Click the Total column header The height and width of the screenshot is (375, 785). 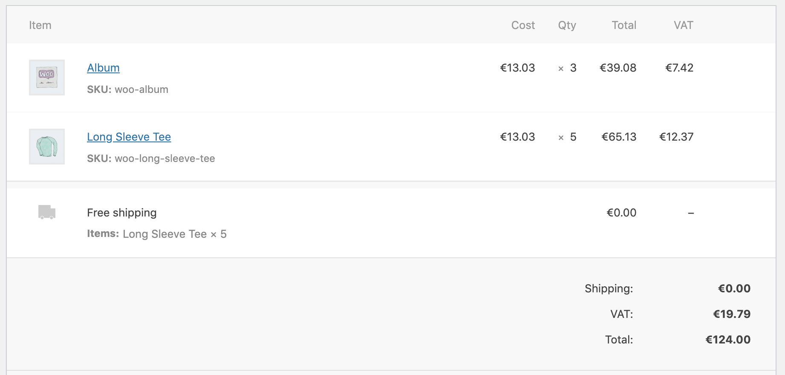coord(624,25)
